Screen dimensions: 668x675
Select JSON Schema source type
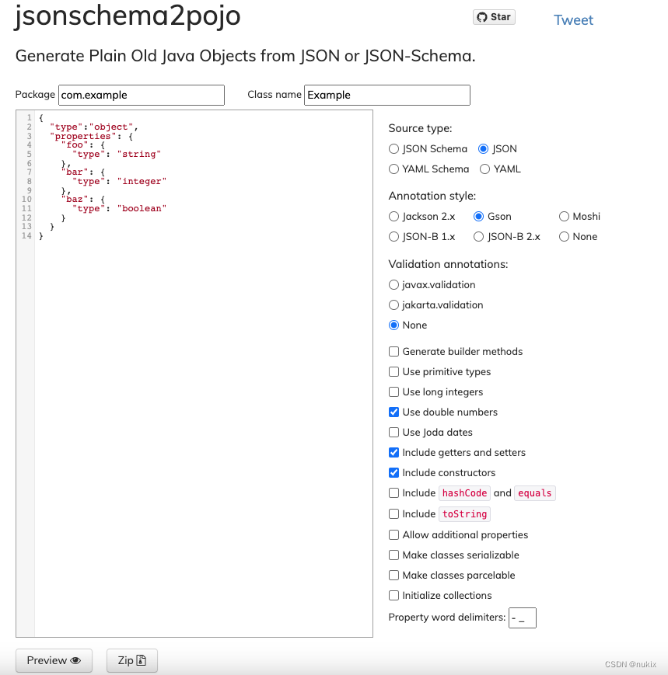click(393, 149)
